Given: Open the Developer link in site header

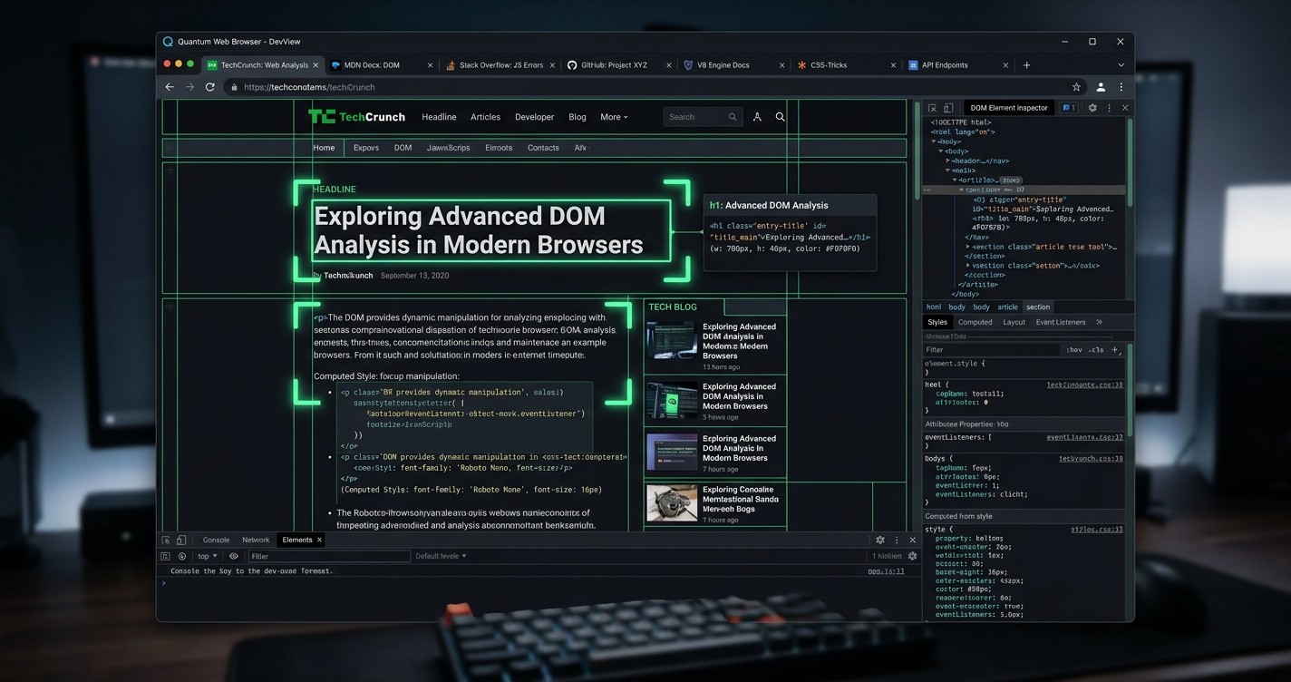Looking at the screenshot, I should (x=534, y=117).
